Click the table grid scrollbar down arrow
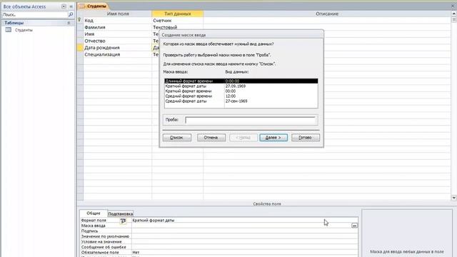457x257 pixels. [x=454, y=198]
